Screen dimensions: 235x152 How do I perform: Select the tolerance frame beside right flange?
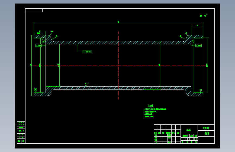pos(198,45)
